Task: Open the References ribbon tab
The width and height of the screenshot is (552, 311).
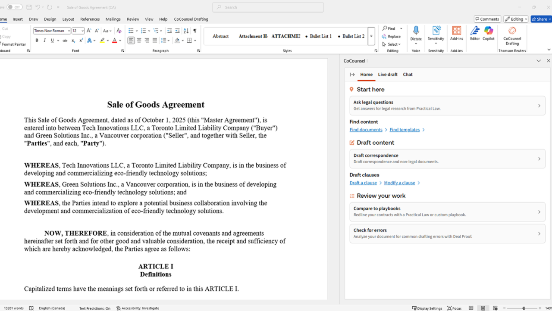Action: pyautogui.click(x=90, y=19)
